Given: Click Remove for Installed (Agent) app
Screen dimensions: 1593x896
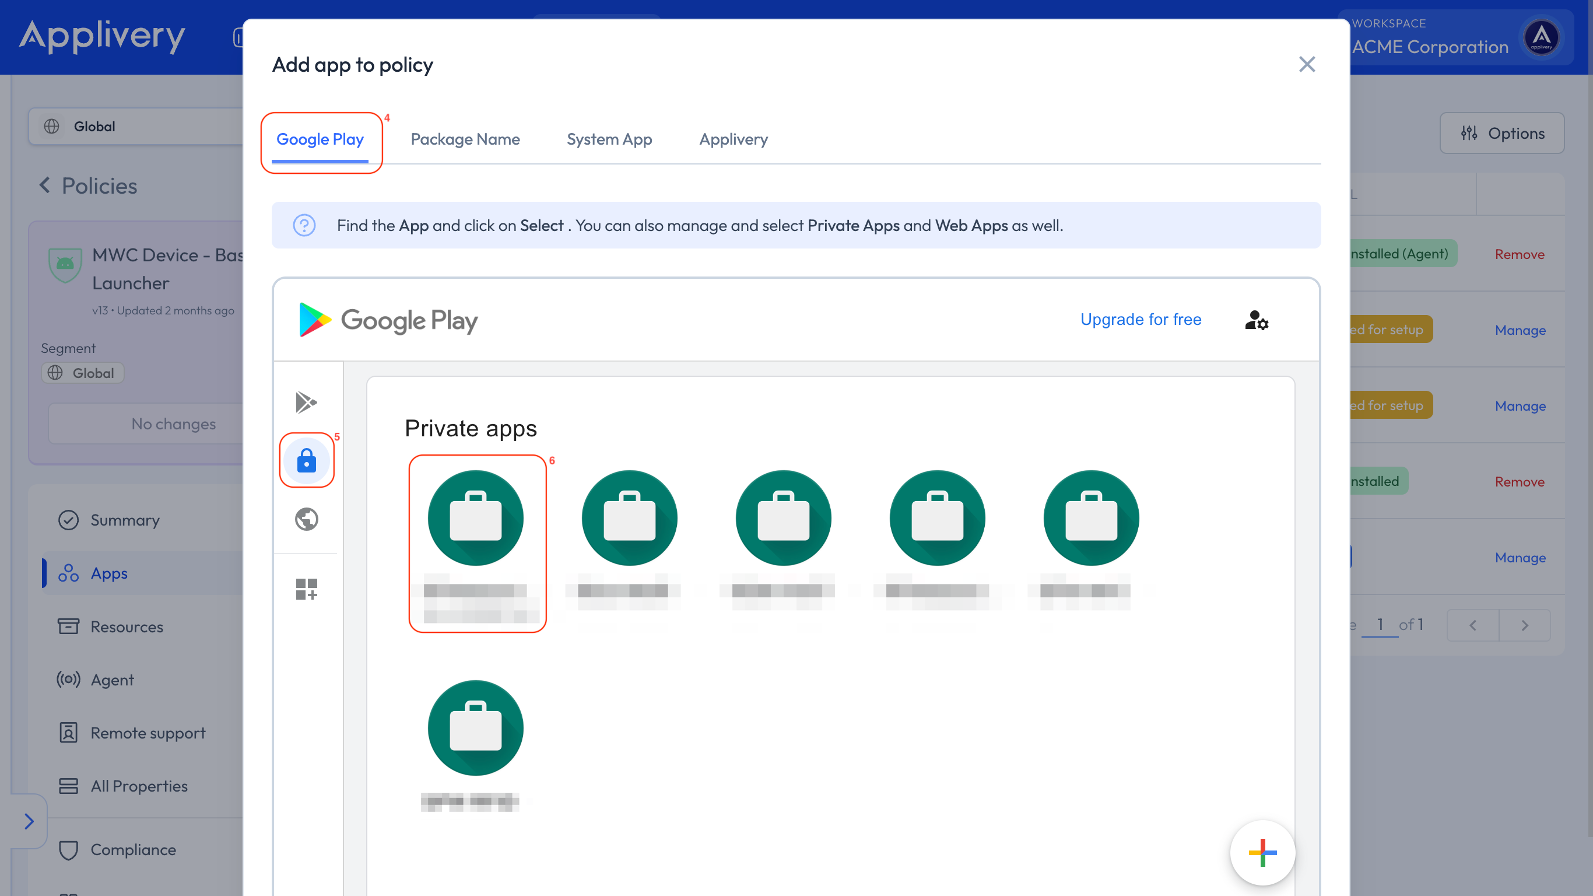Looking at the screenshot, I should tap(1520, 254).
